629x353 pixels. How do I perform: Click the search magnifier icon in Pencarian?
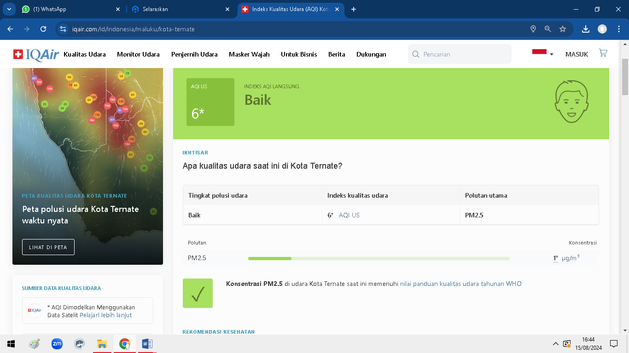coord(416,54)
